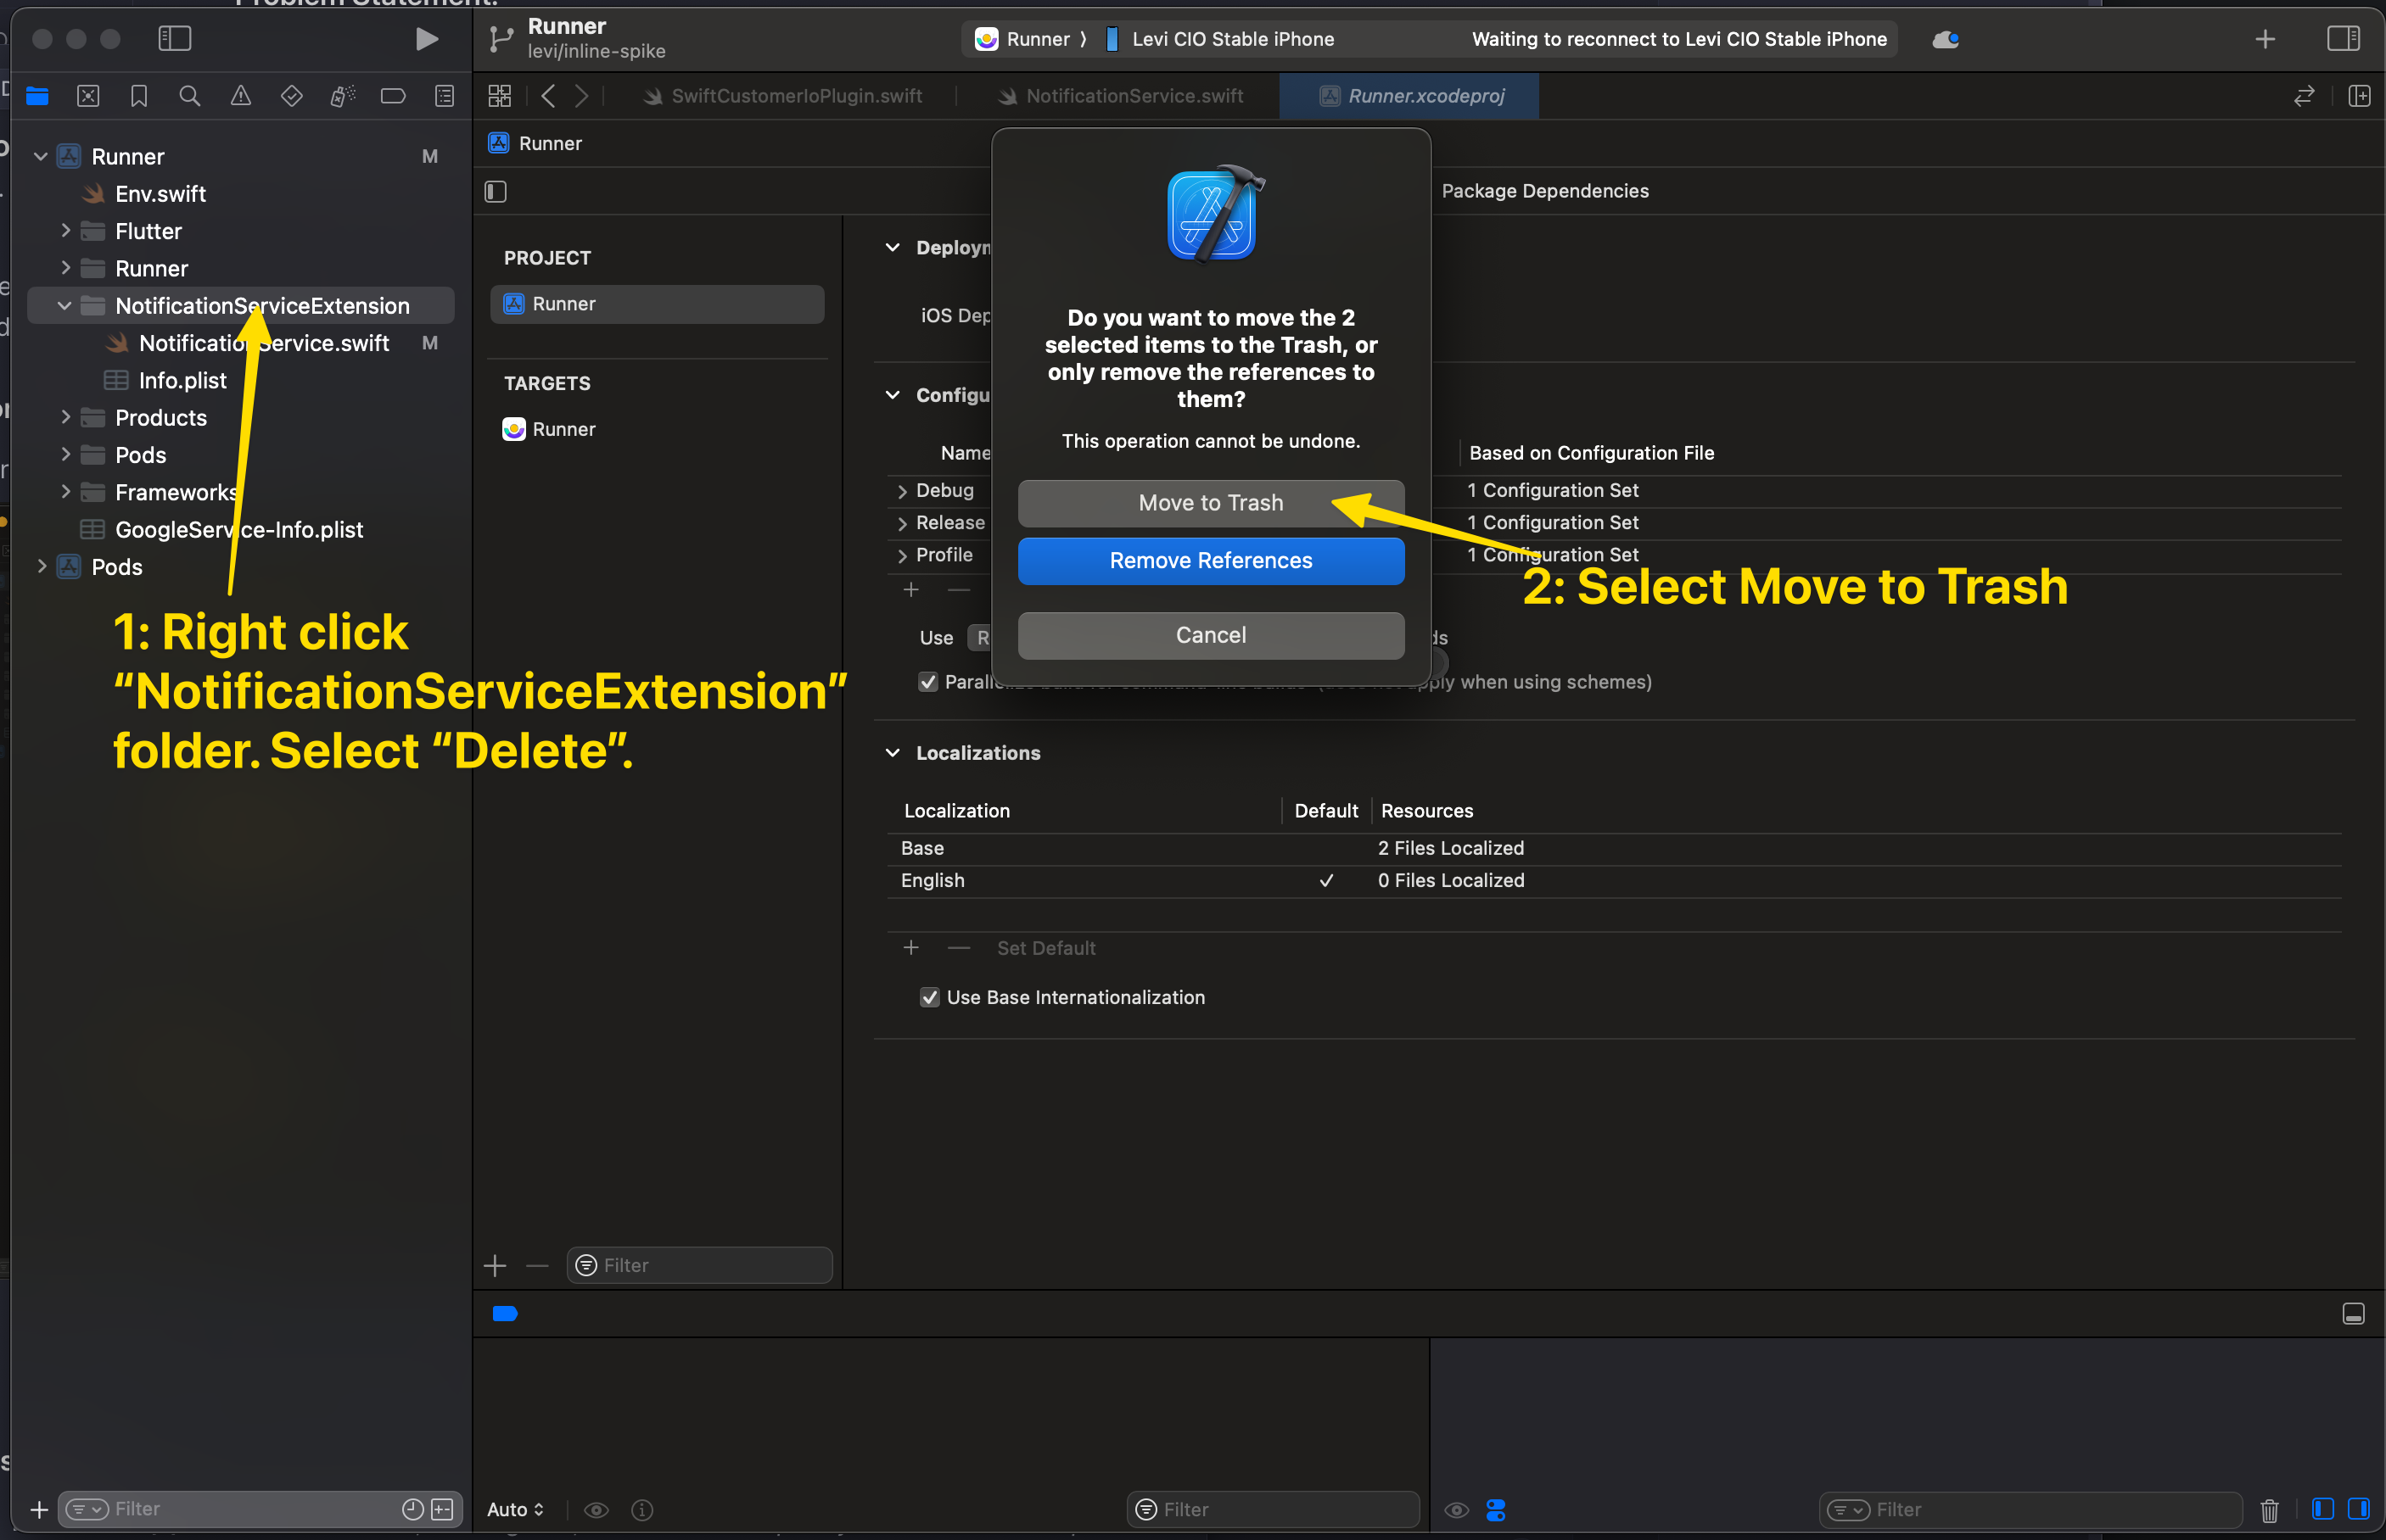This screenshot has width=2386, height=1540.
Task: Show the console pane in debug area
Action: [x=2358, y=1509]
